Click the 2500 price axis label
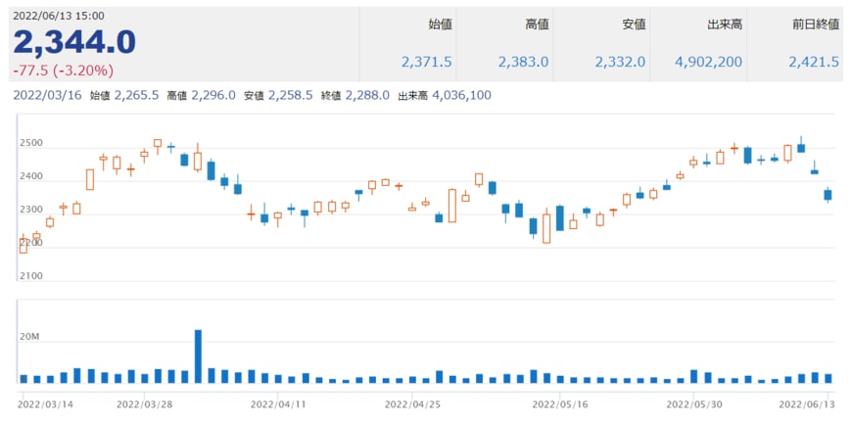Image resolution: width=852 pixels, height=423 pixels. (30, 144)
